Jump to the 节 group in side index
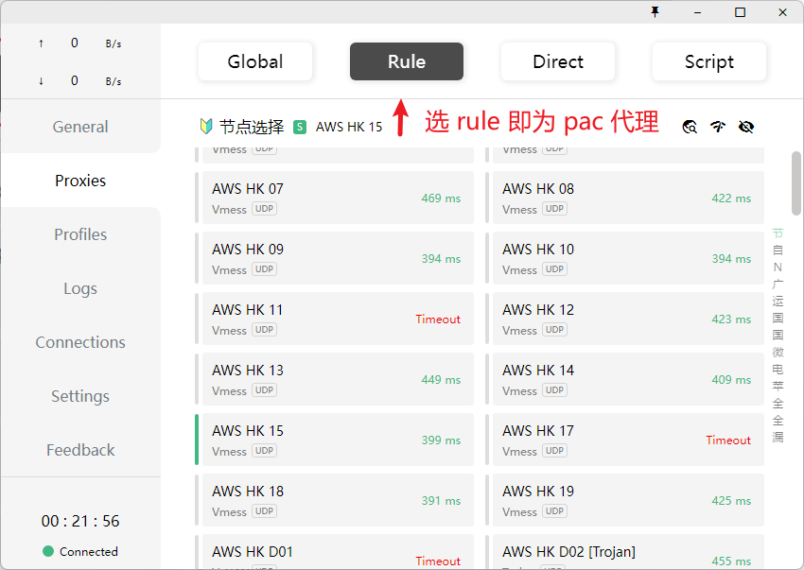 pyautogui.click(x=778, y=233)
